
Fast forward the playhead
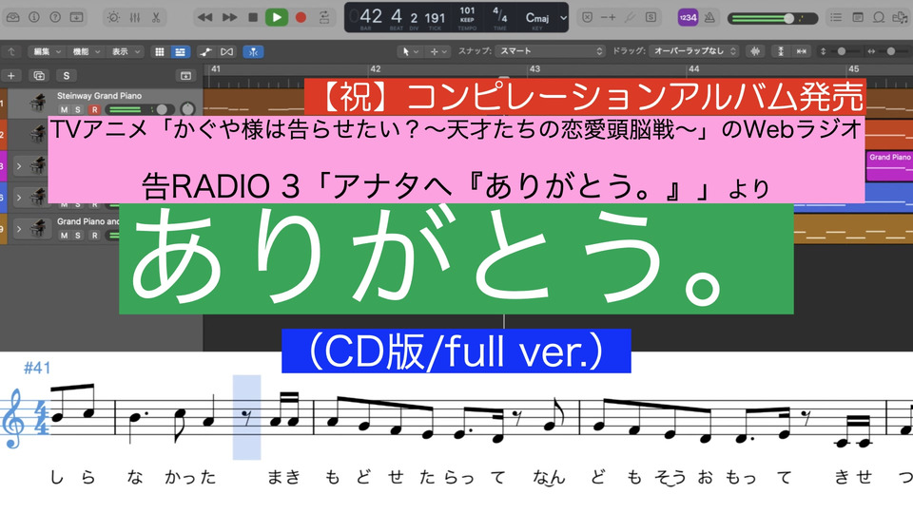(x=229, y=17)
